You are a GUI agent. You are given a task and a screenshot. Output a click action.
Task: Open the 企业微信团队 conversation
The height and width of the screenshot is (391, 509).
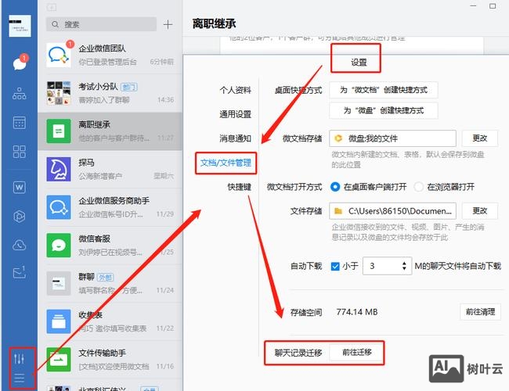[110, 55]
